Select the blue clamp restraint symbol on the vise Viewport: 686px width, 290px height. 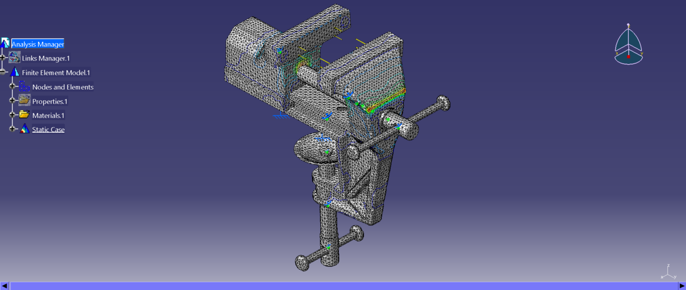click(281, 116)
